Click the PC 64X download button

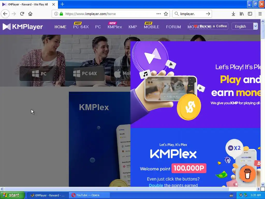[85, 73]
